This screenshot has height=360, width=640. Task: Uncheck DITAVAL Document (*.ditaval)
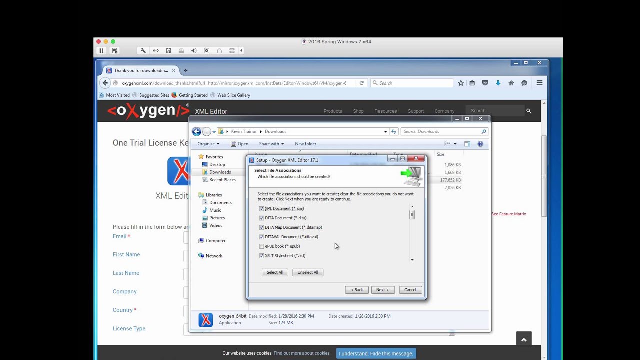[261, 237]
